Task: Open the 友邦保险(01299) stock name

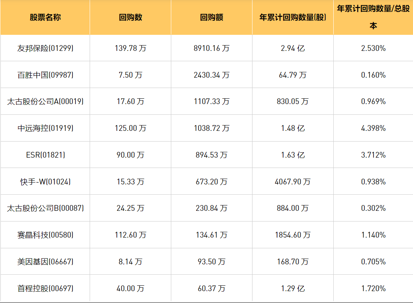Action: 45,48
